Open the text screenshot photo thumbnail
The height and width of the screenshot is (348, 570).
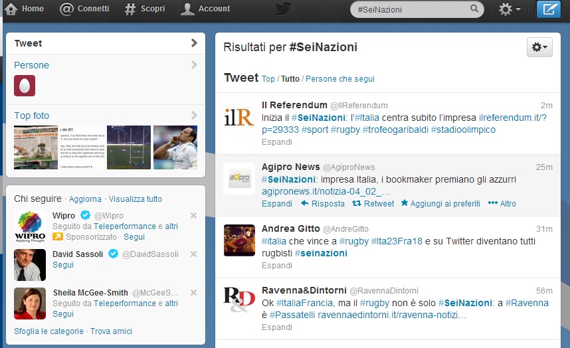[x=82, y=147]
